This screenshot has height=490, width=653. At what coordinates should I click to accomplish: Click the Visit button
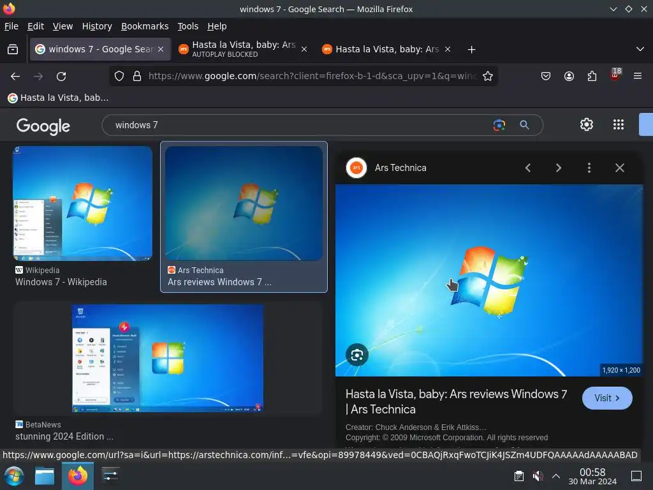[x=607, y=398]
